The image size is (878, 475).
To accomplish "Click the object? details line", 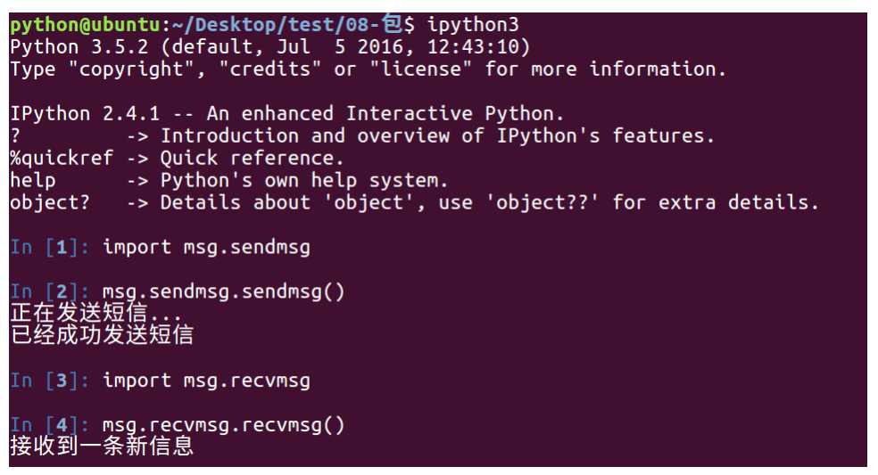I will [414, 203].
